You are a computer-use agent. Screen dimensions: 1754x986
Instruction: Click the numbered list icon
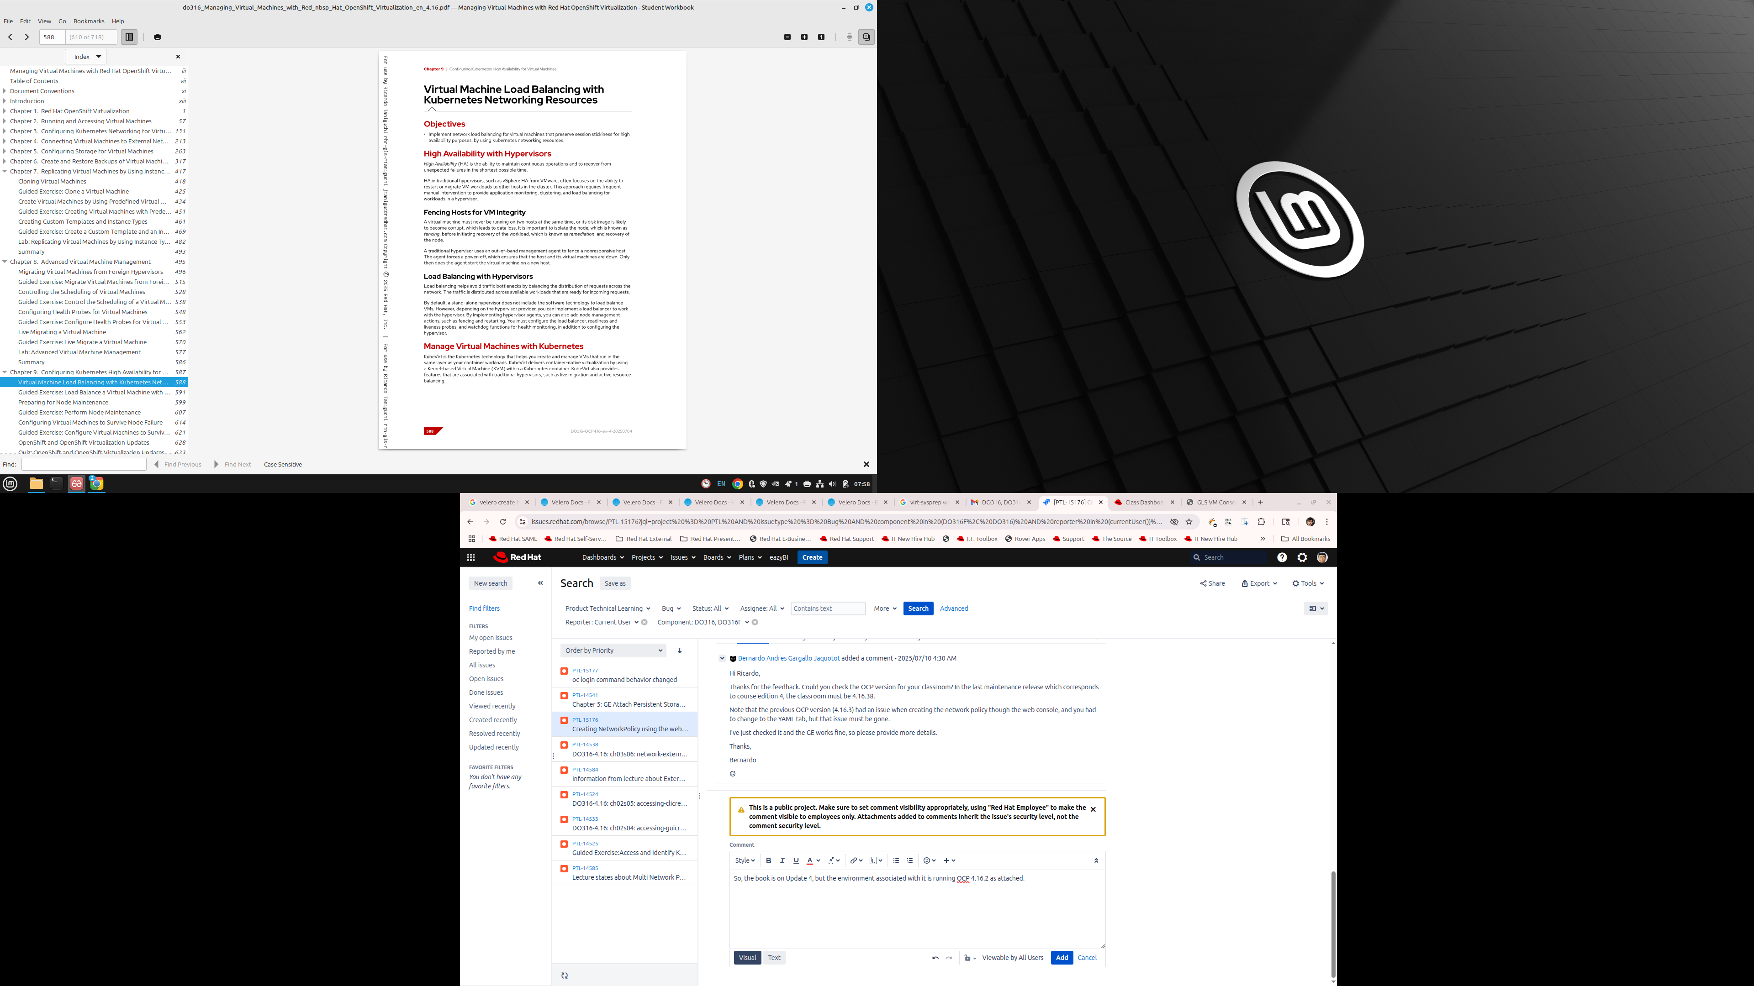pyautogui.click(x=910, y=861)
